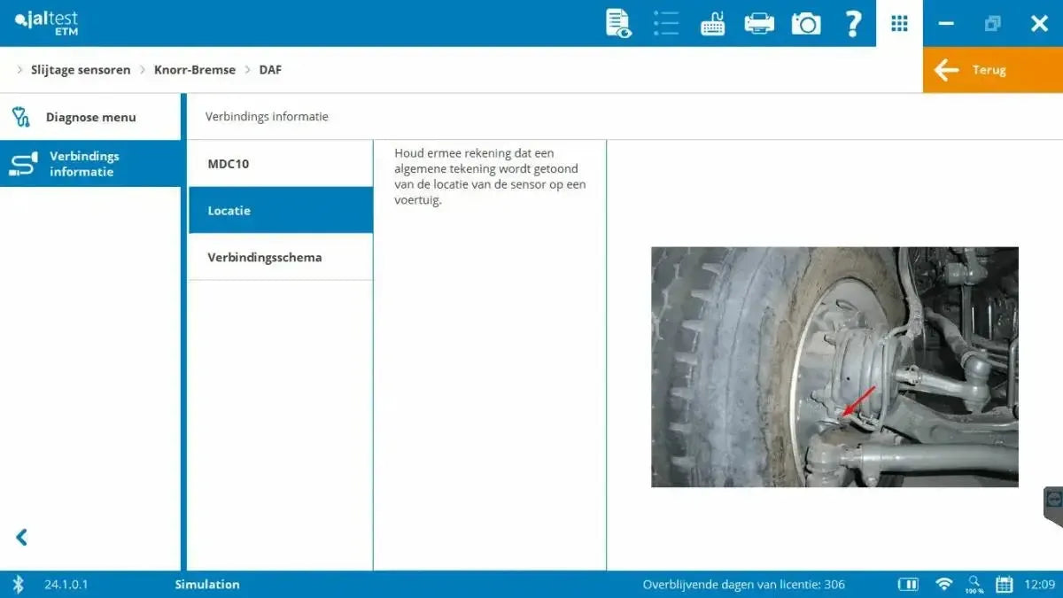
Task: Open the applications grid icon
Action: [x=899, y=23]
